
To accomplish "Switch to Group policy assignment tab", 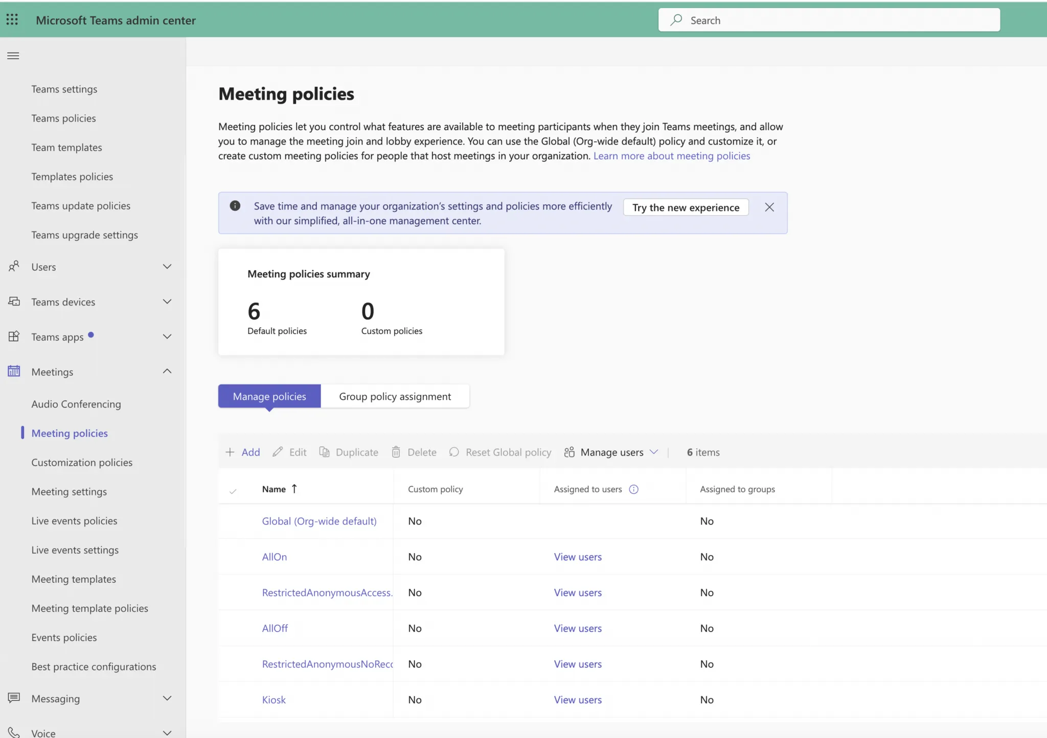I will [395, 396].
